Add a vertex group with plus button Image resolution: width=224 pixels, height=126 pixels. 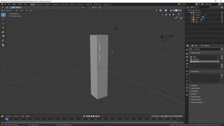click(222, 56)
